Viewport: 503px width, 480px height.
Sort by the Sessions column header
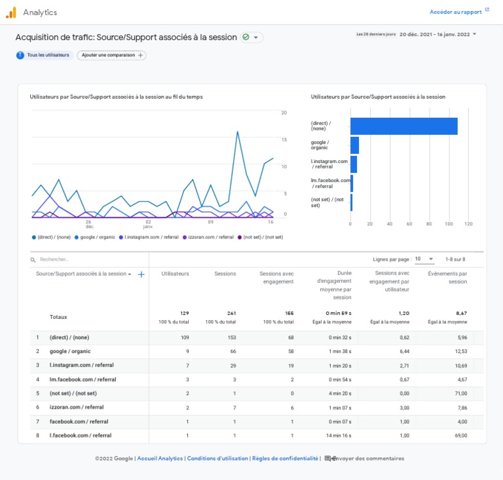225,274
